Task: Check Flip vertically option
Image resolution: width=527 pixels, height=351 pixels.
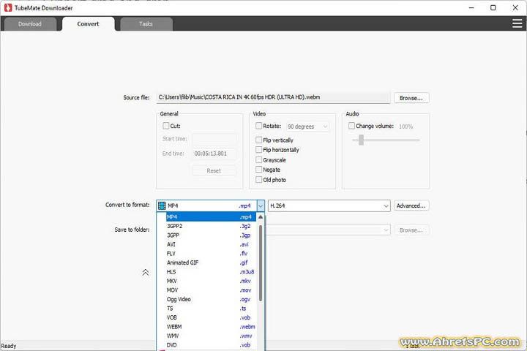Action: (258, 140)
